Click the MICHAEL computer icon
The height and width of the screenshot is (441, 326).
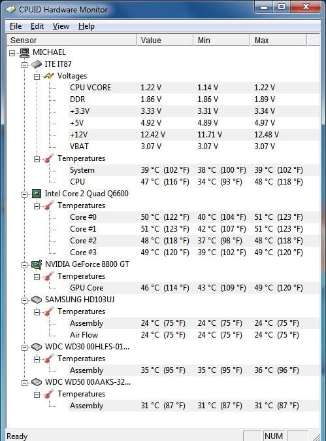pyautogui.click(x=24, y=52)
